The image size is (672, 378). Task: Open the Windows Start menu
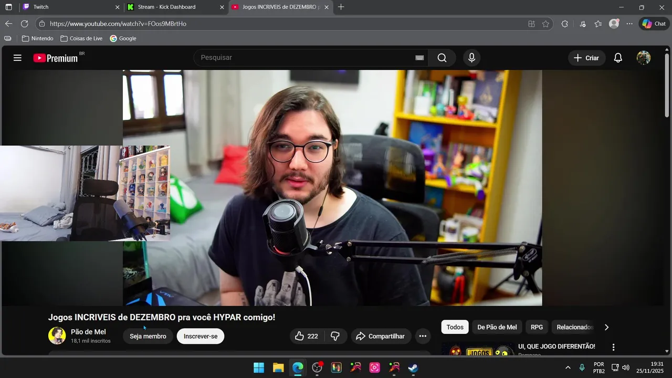click(x=259, y=367)
